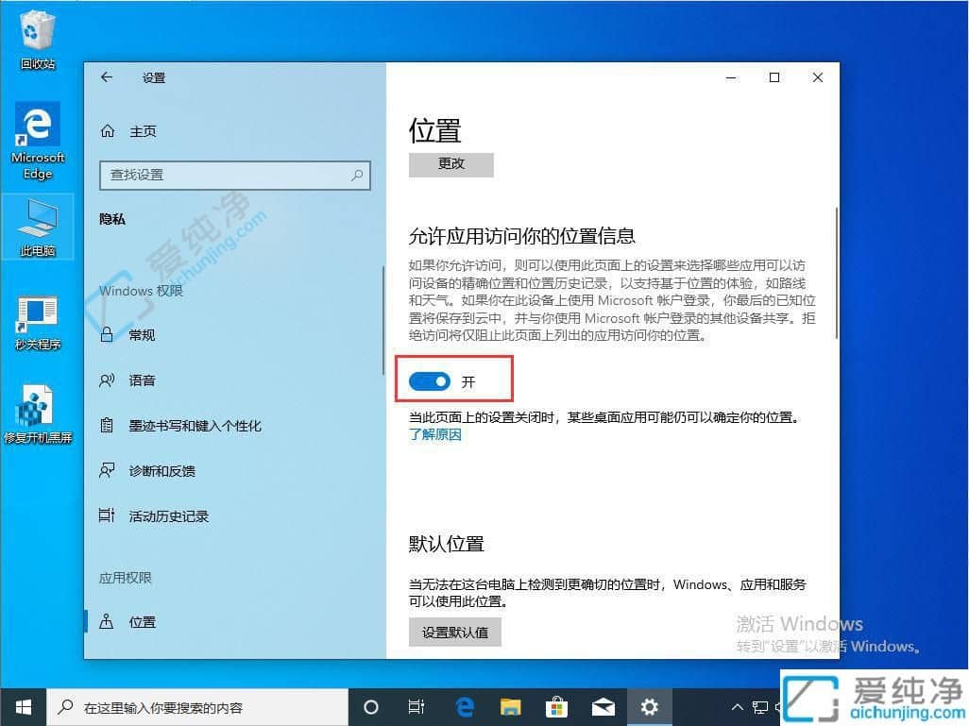The width and height of the screenshot is (969, 726).
Task: Turn off app location access toggle
Action: [x=430, y=381]
